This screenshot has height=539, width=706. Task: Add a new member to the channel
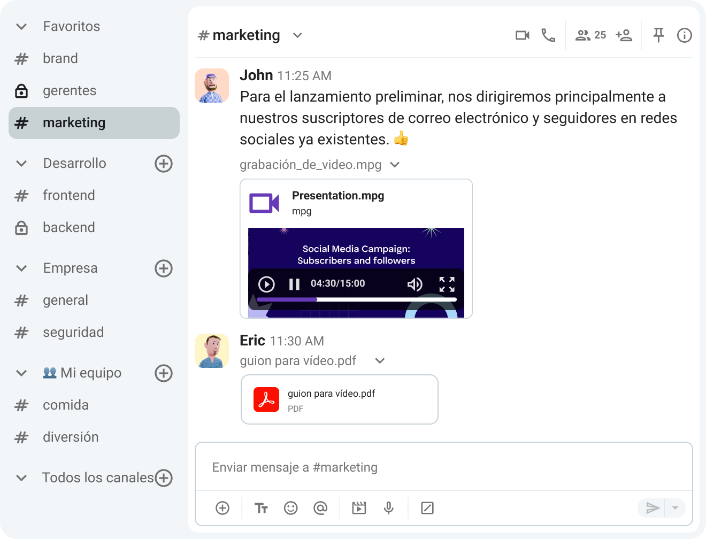[624, 35]
